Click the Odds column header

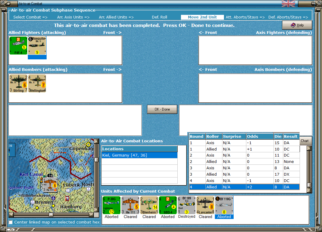pyautogui.click(x=260, y=137)
